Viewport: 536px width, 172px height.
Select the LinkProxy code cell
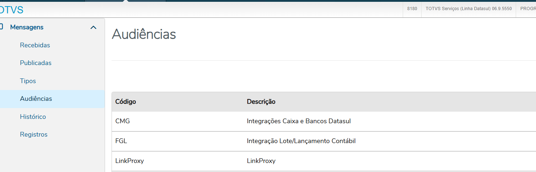tap(129, 161)
